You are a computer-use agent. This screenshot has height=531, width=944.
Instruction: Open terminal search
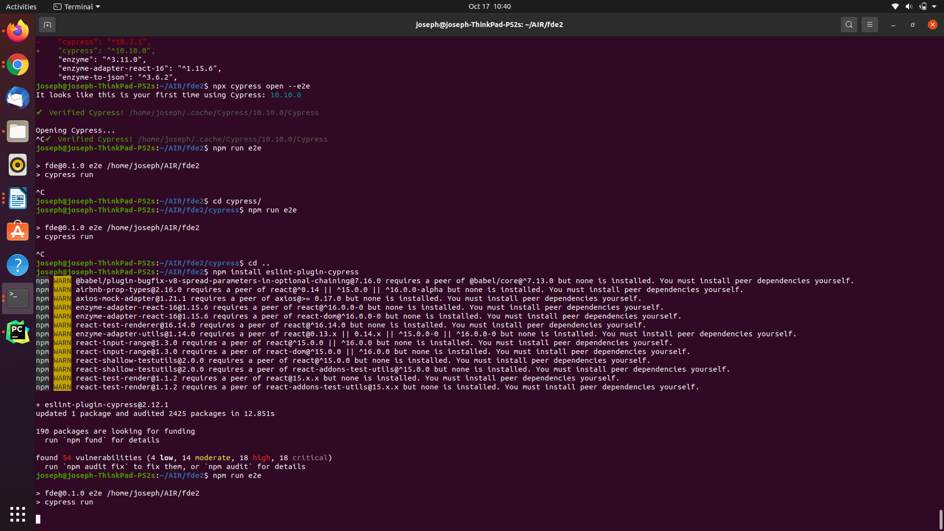849,25
